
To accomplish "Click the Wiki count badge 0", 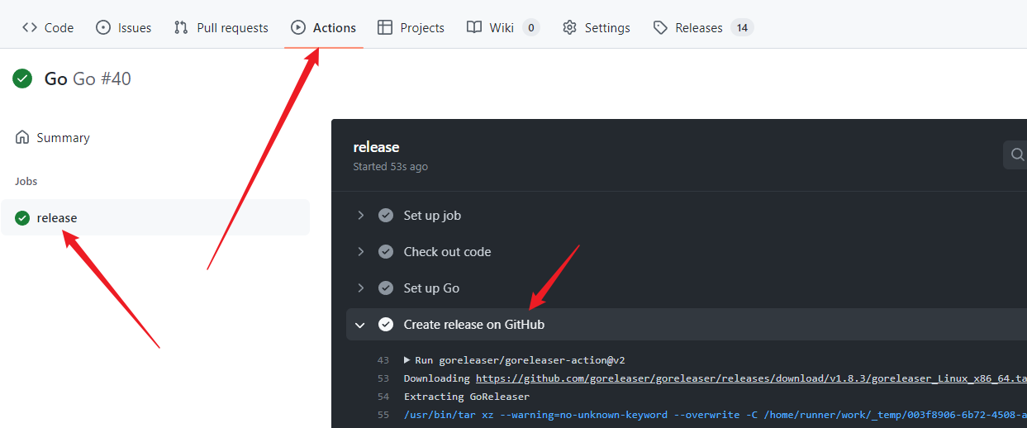I will [531, 27].
